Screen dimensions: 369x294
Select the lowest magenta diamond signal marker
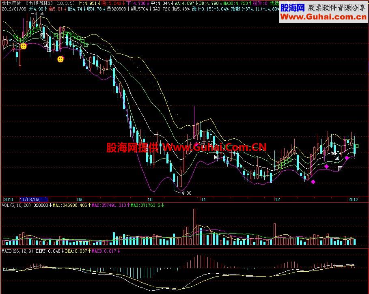[x=313, y=182]
